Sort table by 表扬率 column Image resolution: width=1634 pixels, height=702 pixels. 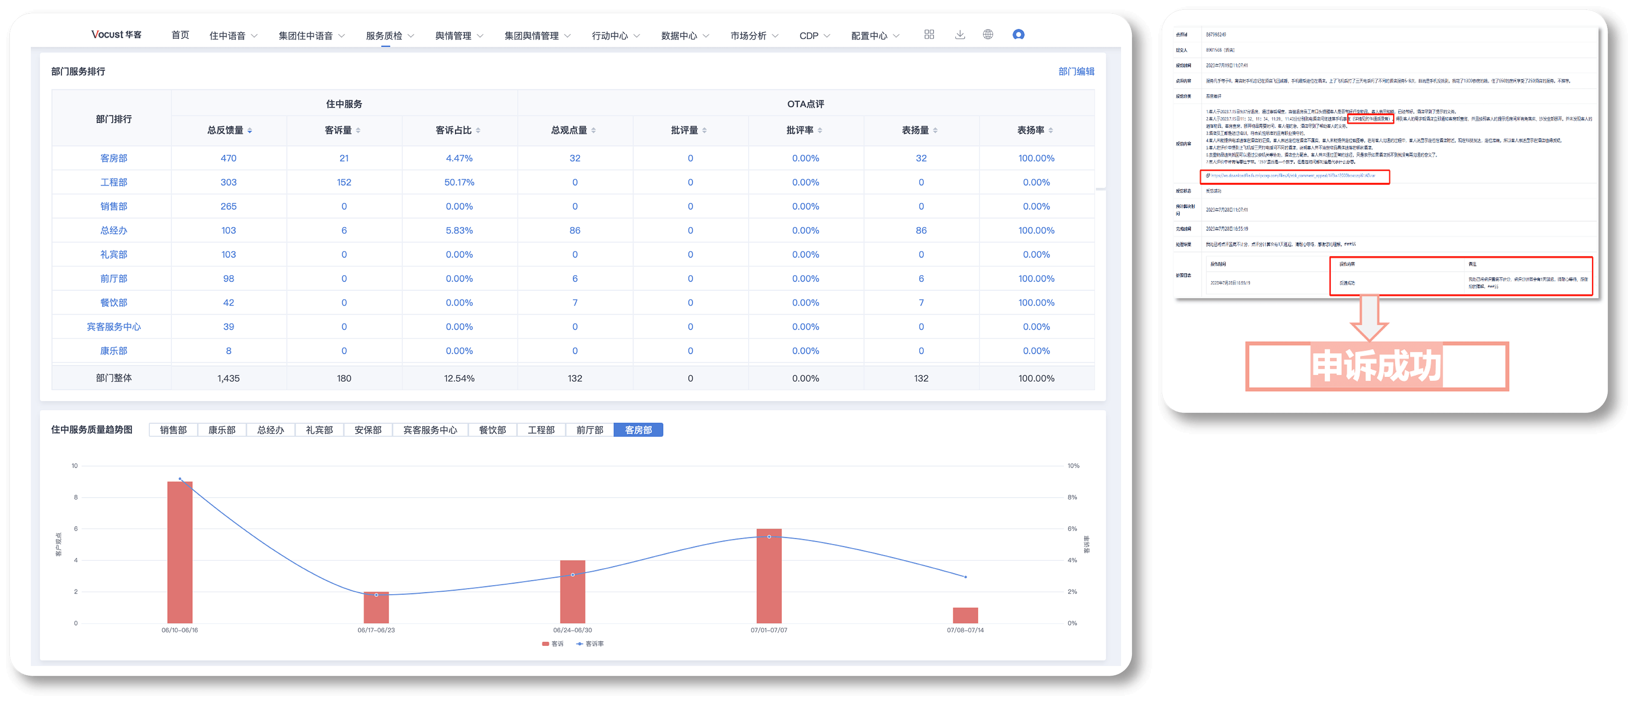(x=1051, y=131)
